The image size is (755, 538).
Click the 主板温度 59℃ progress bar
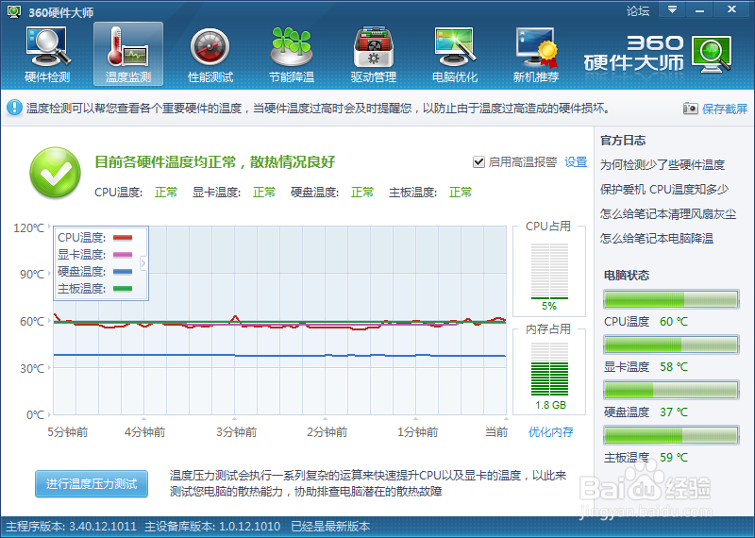671,435
